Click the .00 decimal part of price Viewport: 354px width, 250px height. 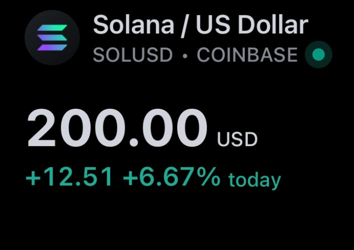point(168,128)
